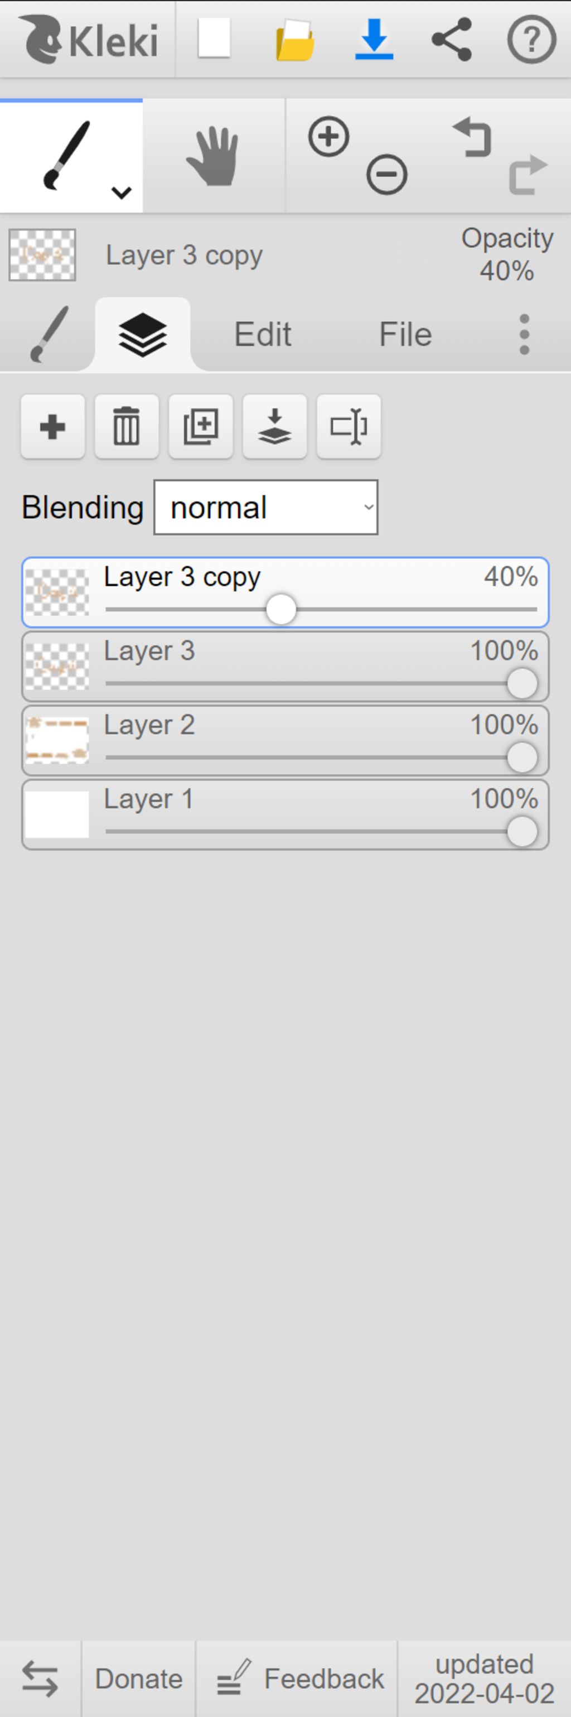Duplicate the current layer
571x1717 pixels.
pyautogui.click(x=201, y=427)
